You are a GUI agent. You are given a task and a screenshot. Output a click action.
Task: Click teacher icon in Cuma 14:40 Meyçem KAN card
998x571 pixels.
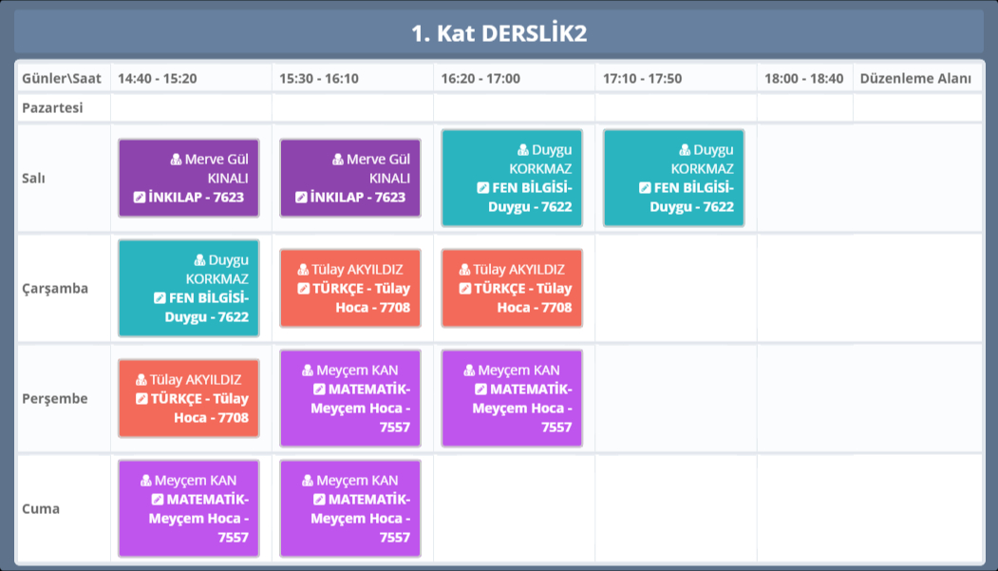click(x=146, y=481)
